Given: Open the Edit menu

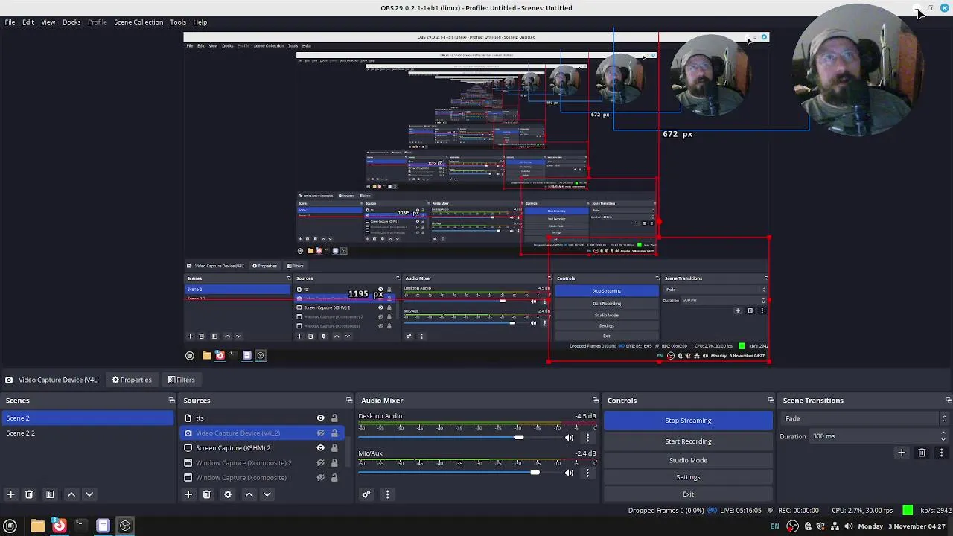Looking at the screenshot, I should 28,22.
